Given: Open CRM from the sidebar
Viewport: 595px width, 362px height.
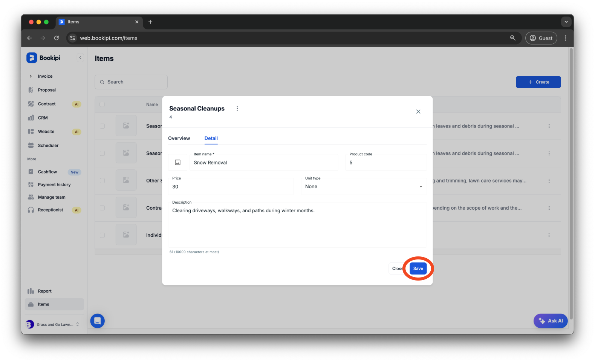Looking at the screenshot, I should (x=43, y=118).
